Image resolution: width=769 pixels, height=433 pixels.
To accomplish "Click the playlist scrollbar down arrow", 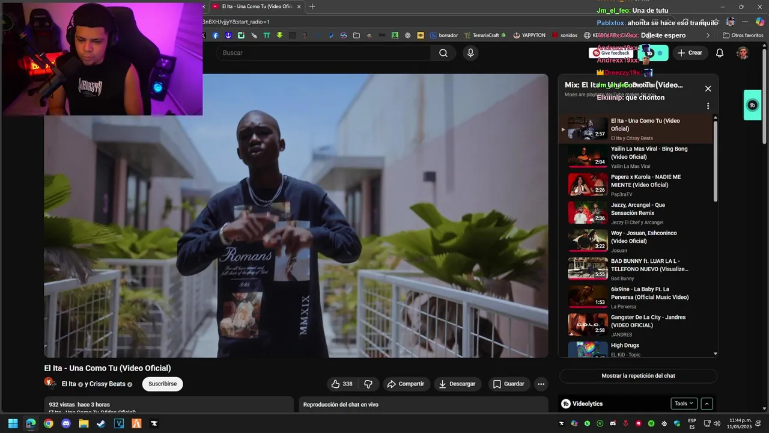I will [715, 354].
